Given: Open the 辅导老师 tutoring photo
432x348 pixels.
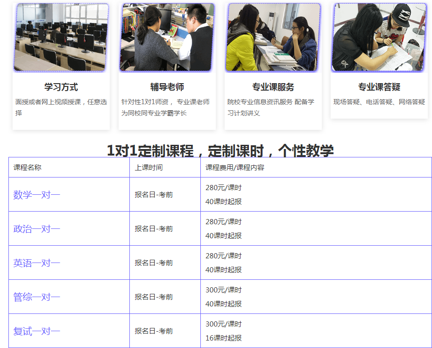Looking at the screenshot, I should point(167,37).
